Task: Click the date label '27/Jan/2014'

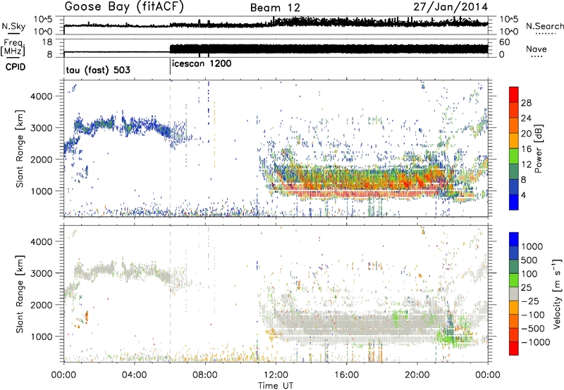Action: tap(450, 7)
